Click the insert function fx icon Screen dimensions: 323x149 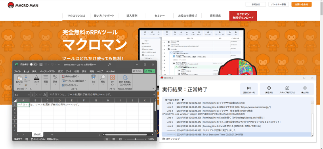pyautogui.click(x=44, y=95)
